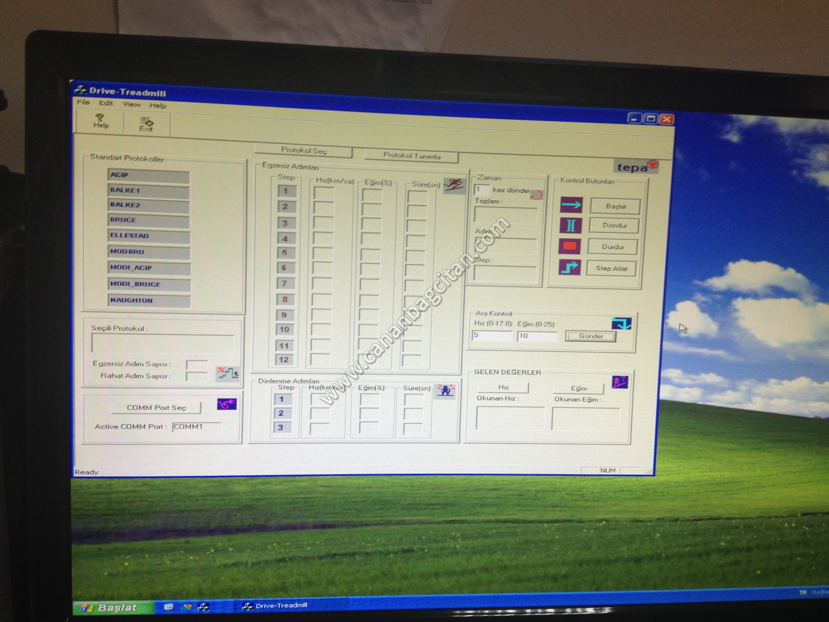Click the Drive-Treadmill title bar icon
This screenshot has width=829, height=622.
pos(80,90)
